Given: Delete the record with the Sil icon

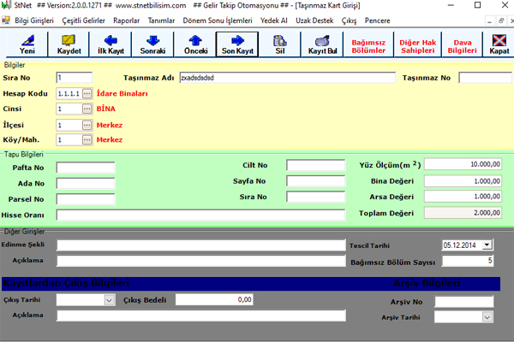Looking at the screenshot, I should pos(278,44).
